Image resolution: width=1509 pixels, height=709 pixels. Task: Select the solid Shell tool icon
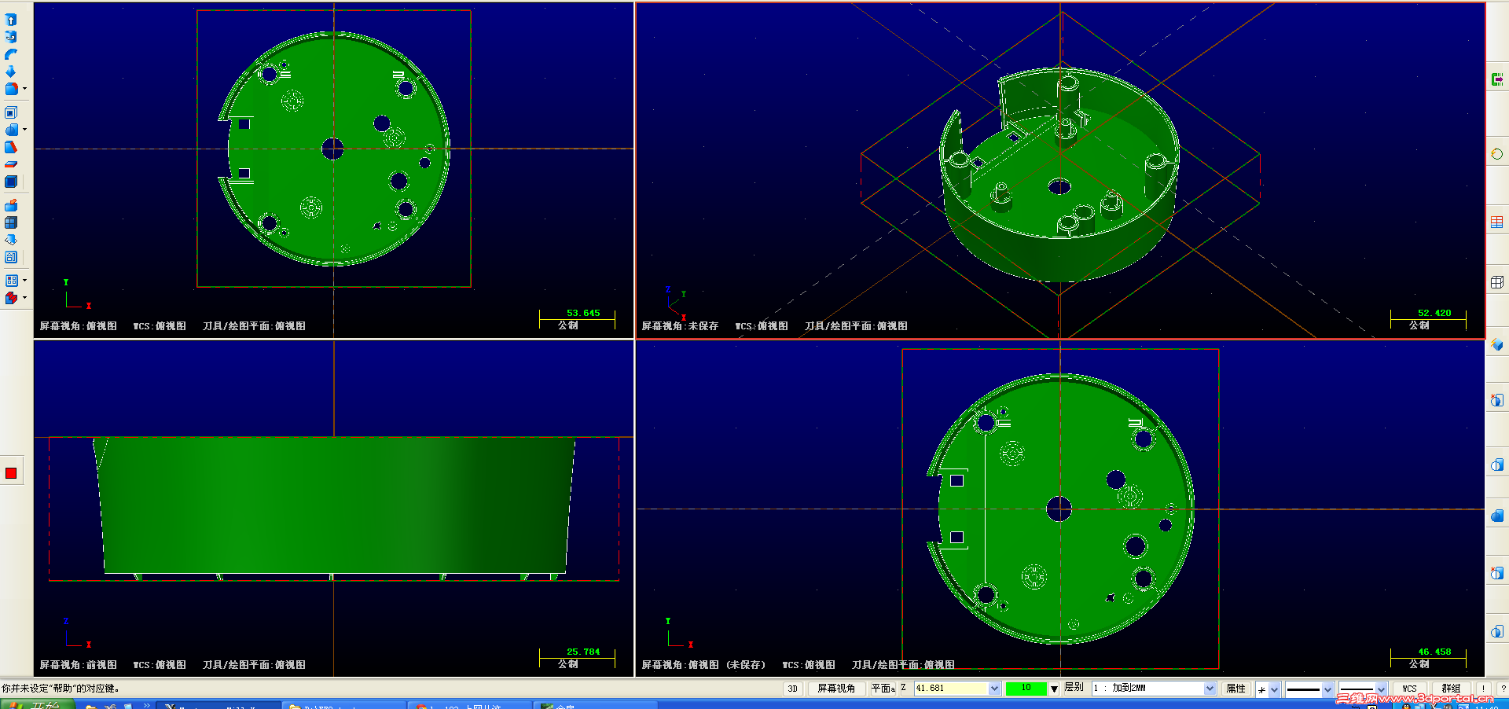coord(11,112)
